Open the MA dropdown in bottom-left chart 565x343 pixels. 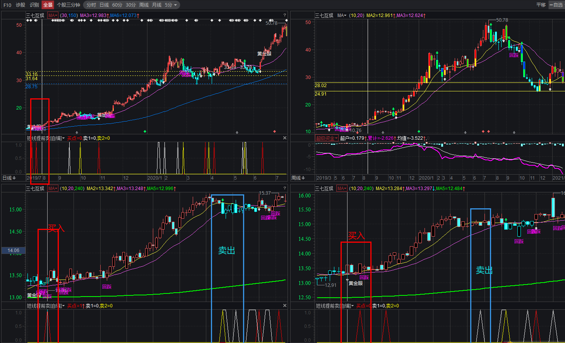(x=53, y=189)
